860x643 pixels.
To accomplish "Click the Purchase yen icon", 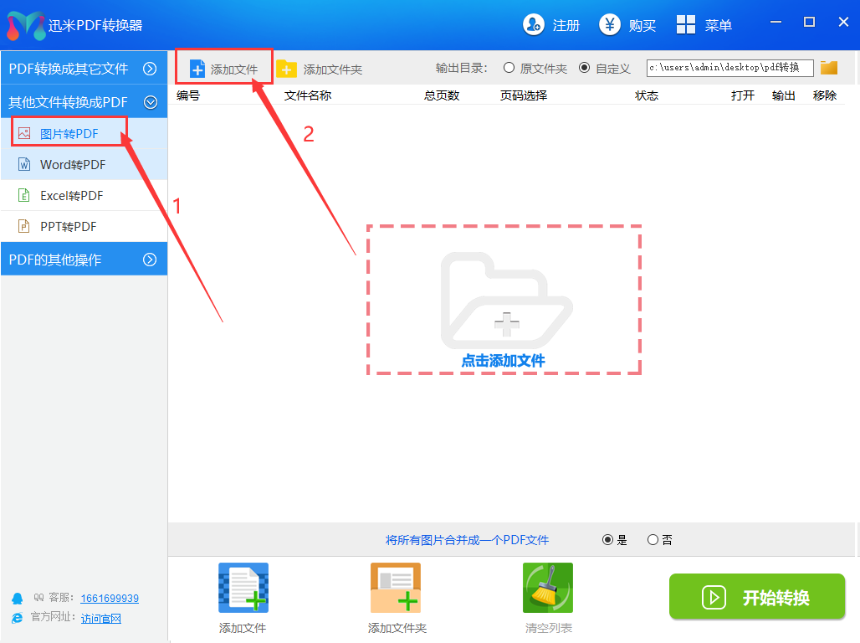I will tap(610, 25).
